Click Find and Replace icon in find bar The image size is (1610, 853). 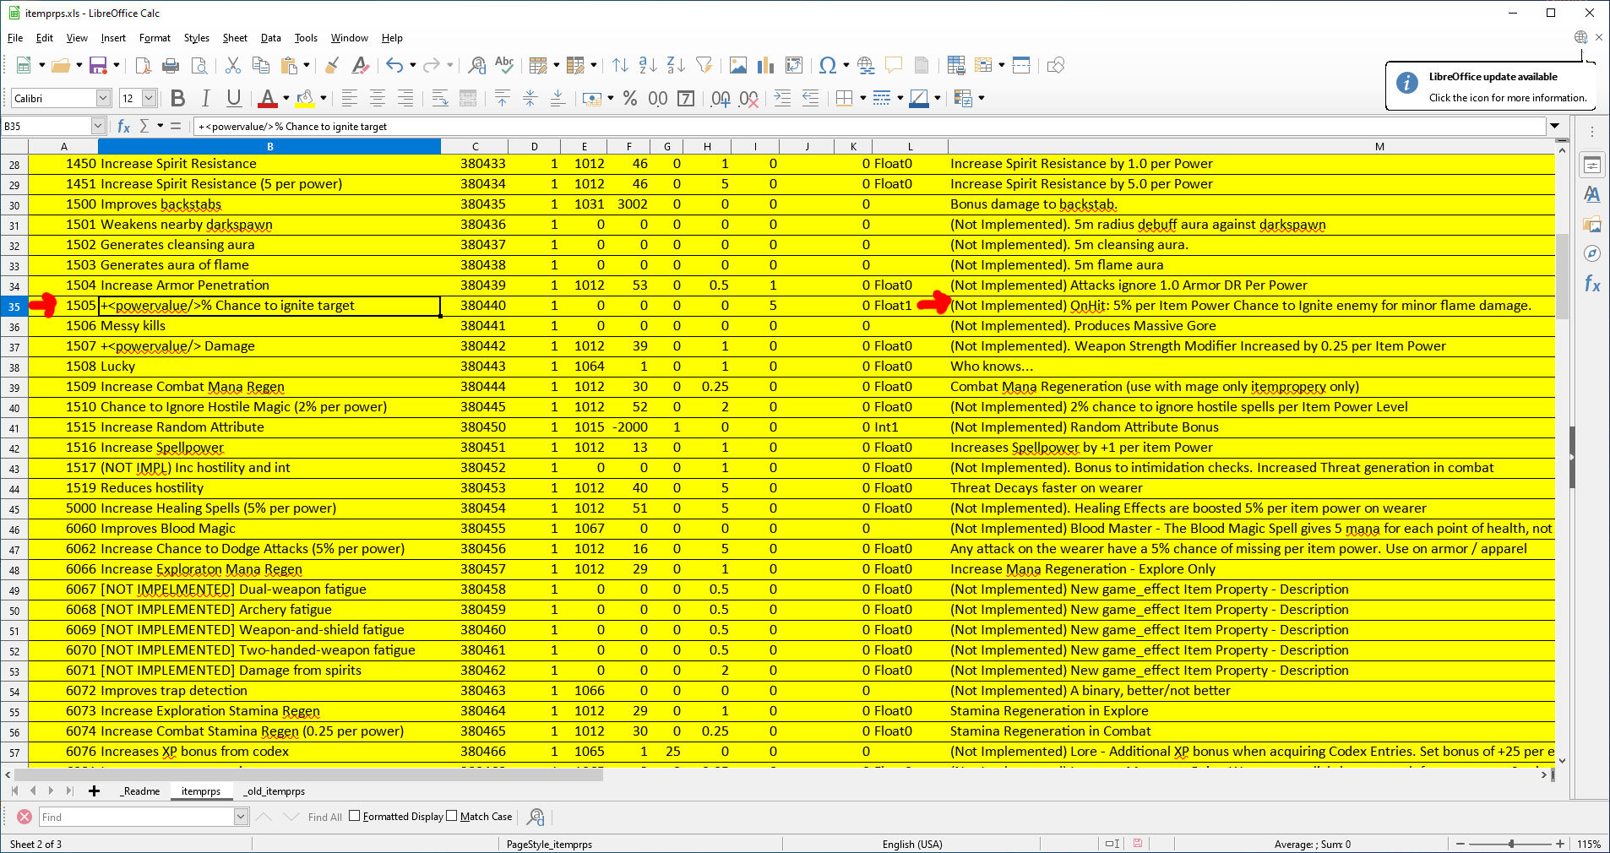[536, 817]
